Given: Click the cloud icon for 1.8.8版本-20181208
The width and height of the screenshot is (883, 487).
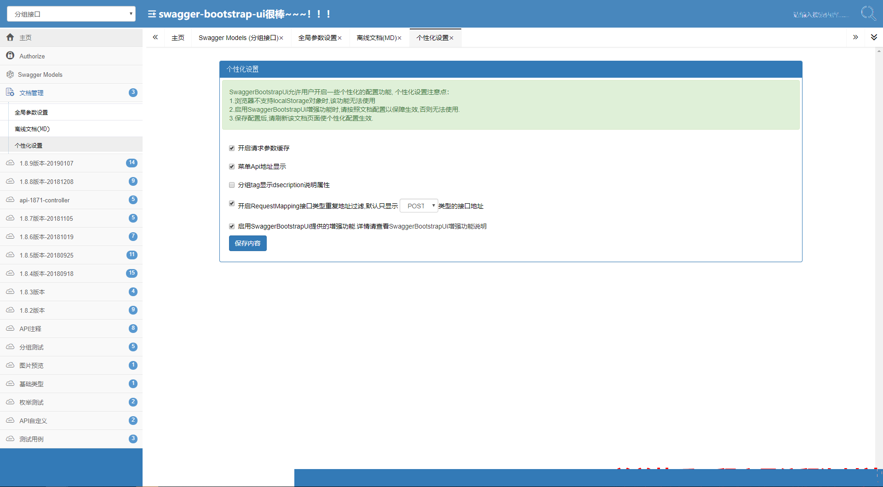Looking at the screenshot, I should (x=10, y=181).
